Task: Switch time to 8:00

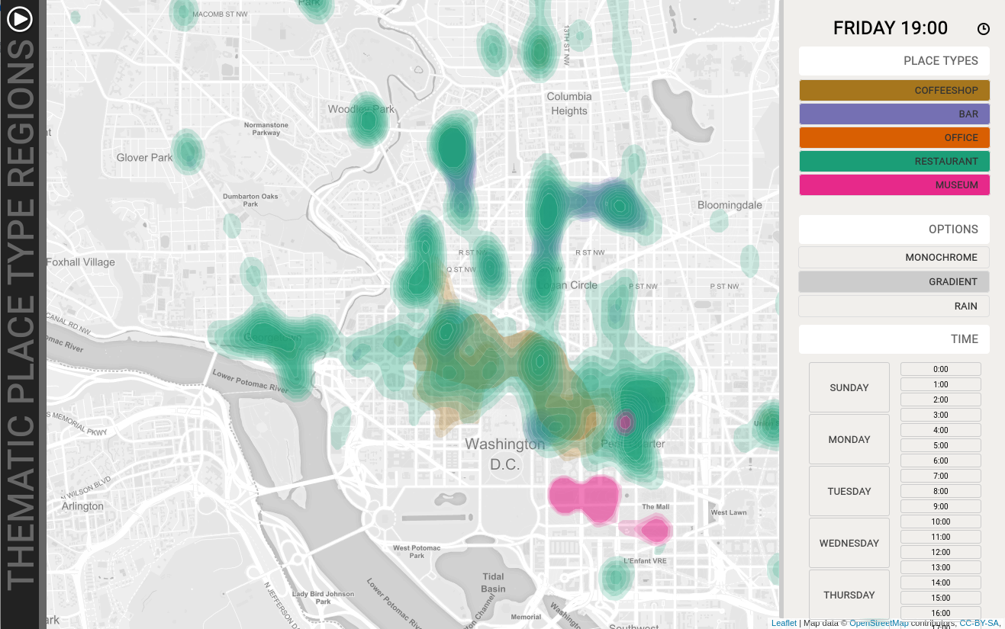Action: tap(941, 491)
